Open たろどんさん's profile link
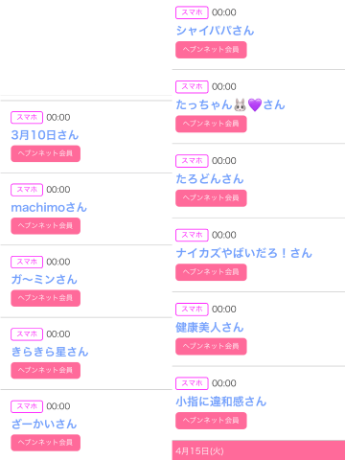 [x=210, y=179]
